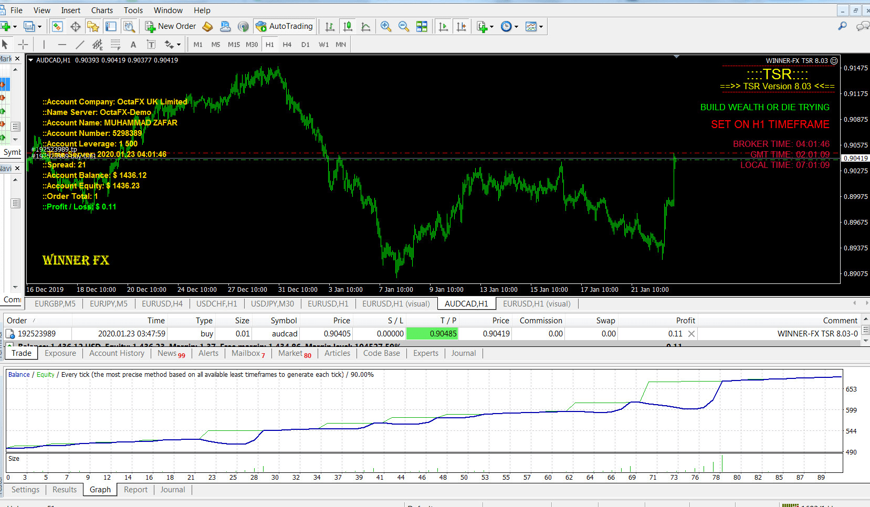Image resolution: width=870 pixels, height=507 pixels.
Task: Select the Text Label tool
Action: click(151, 45)
